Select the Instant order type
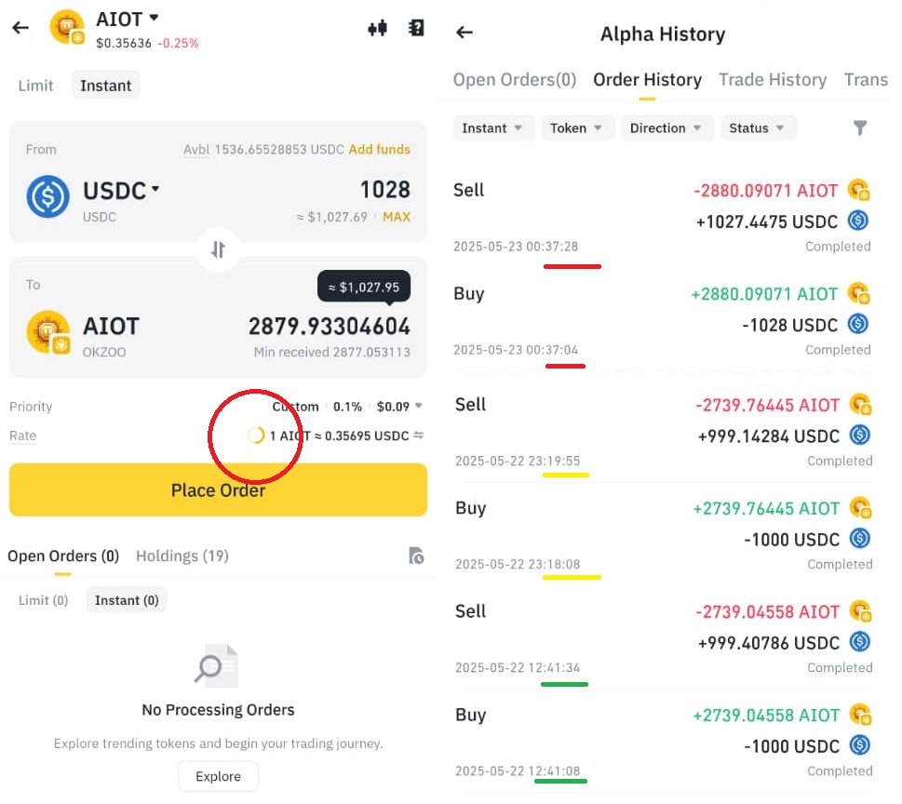The height and width of the screenshot is (804, 902). click(106, 86)
